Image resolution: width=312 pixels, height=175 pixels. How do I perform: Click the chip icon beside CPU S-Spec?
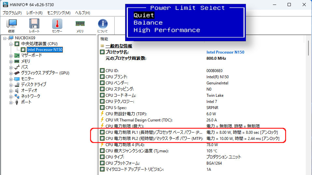pyautogui.click(x=102, y=107)
